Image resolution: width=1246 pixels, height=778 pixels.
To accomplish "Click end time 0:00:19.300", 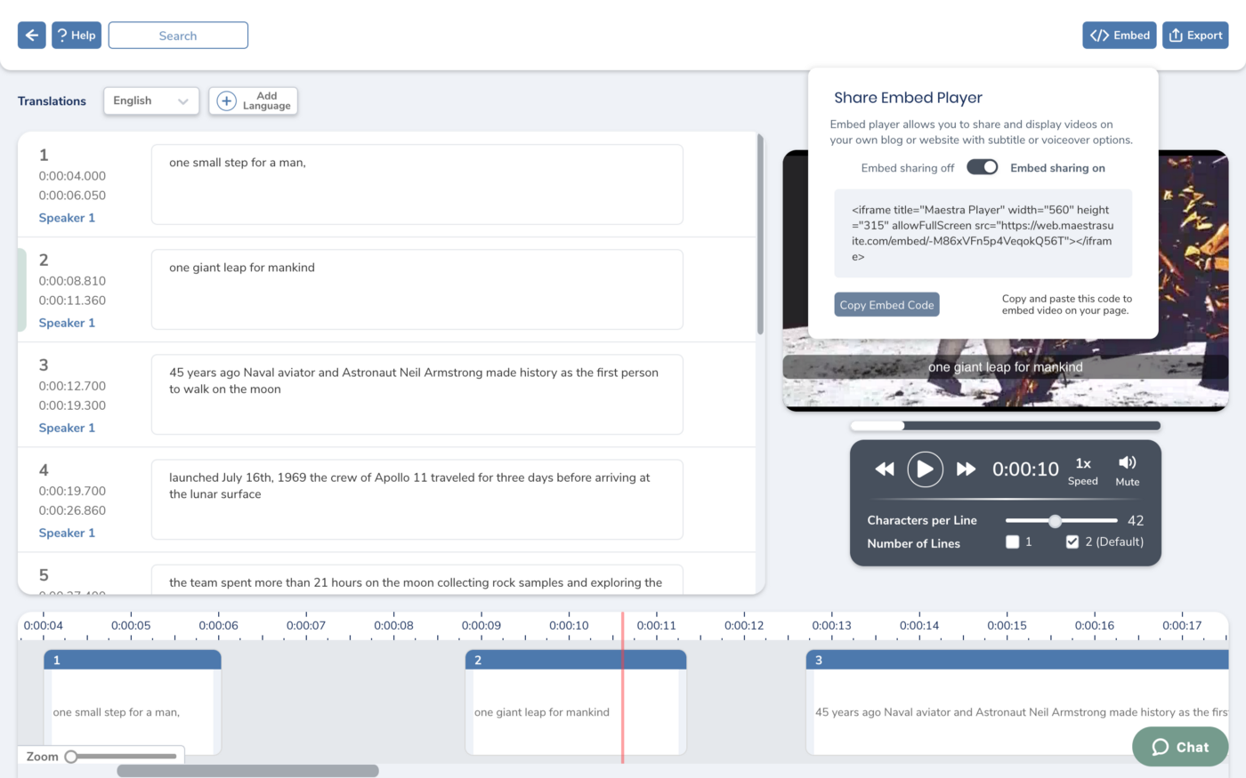I will [72, 405].
